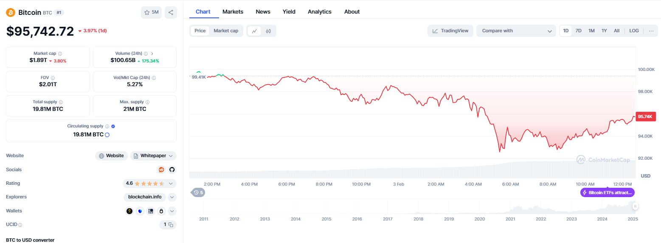
Task: Select the 7D time range
Action: (x=578, y=31)
